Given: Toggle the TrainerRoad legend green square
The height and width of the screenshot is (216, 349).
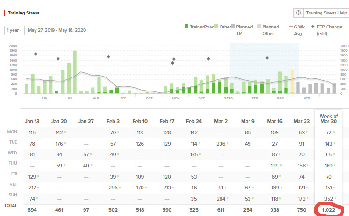Looking at the screenshot, I should pyautogui.click(x=186, y=26).
